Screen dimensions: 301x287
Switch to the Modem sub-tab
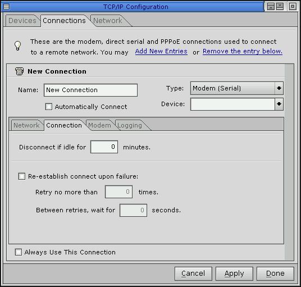point(99,125)
